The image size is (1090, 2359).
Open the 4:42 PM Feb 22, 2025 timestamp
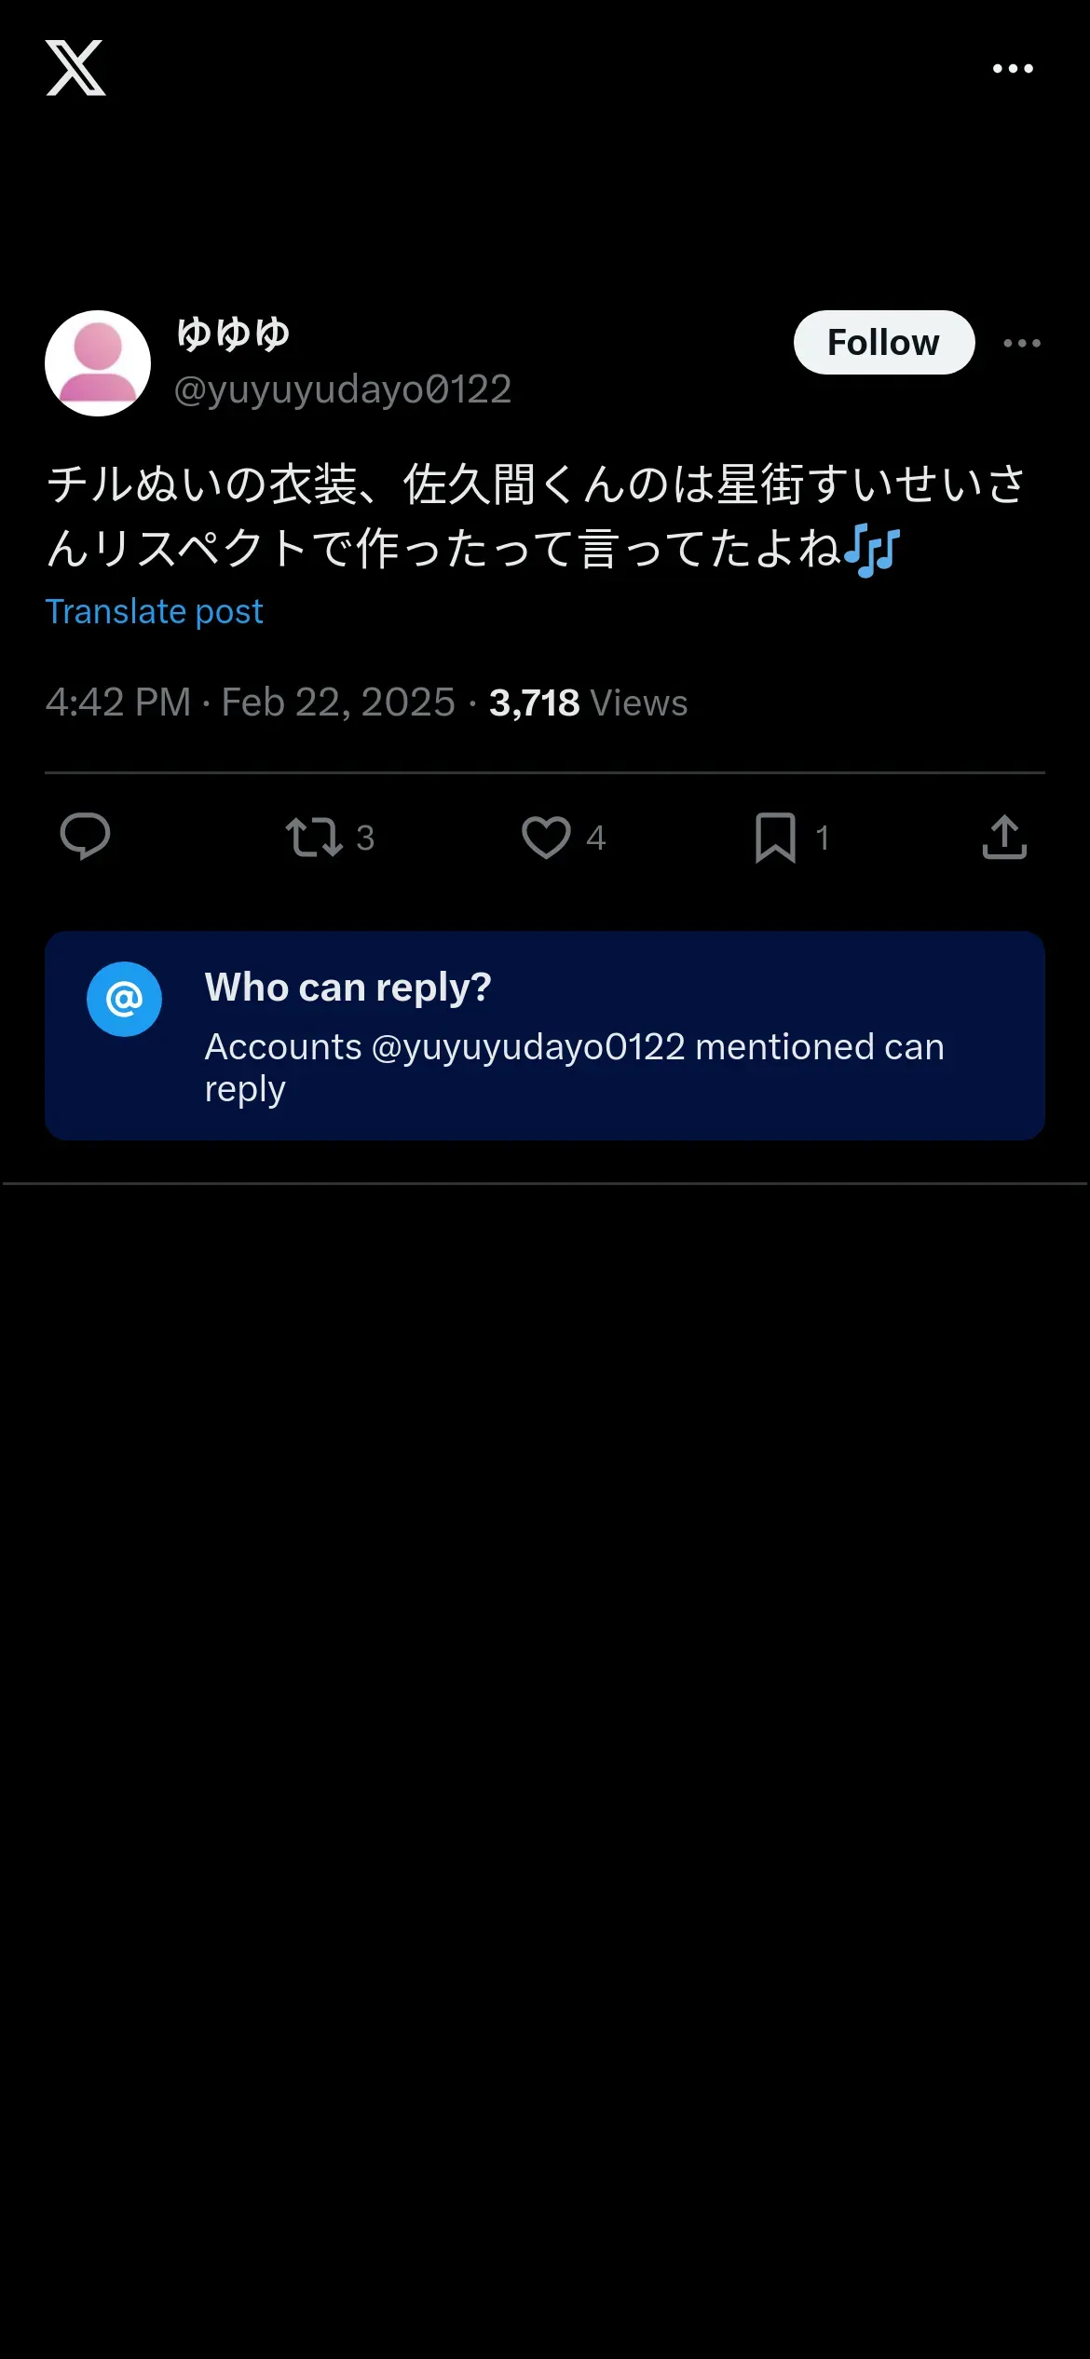tap(250, 702)
